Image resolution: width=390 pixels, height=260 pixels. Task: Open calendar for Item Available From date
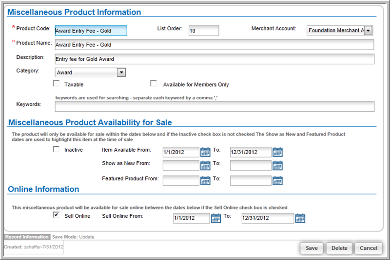[x=205, y=152]
